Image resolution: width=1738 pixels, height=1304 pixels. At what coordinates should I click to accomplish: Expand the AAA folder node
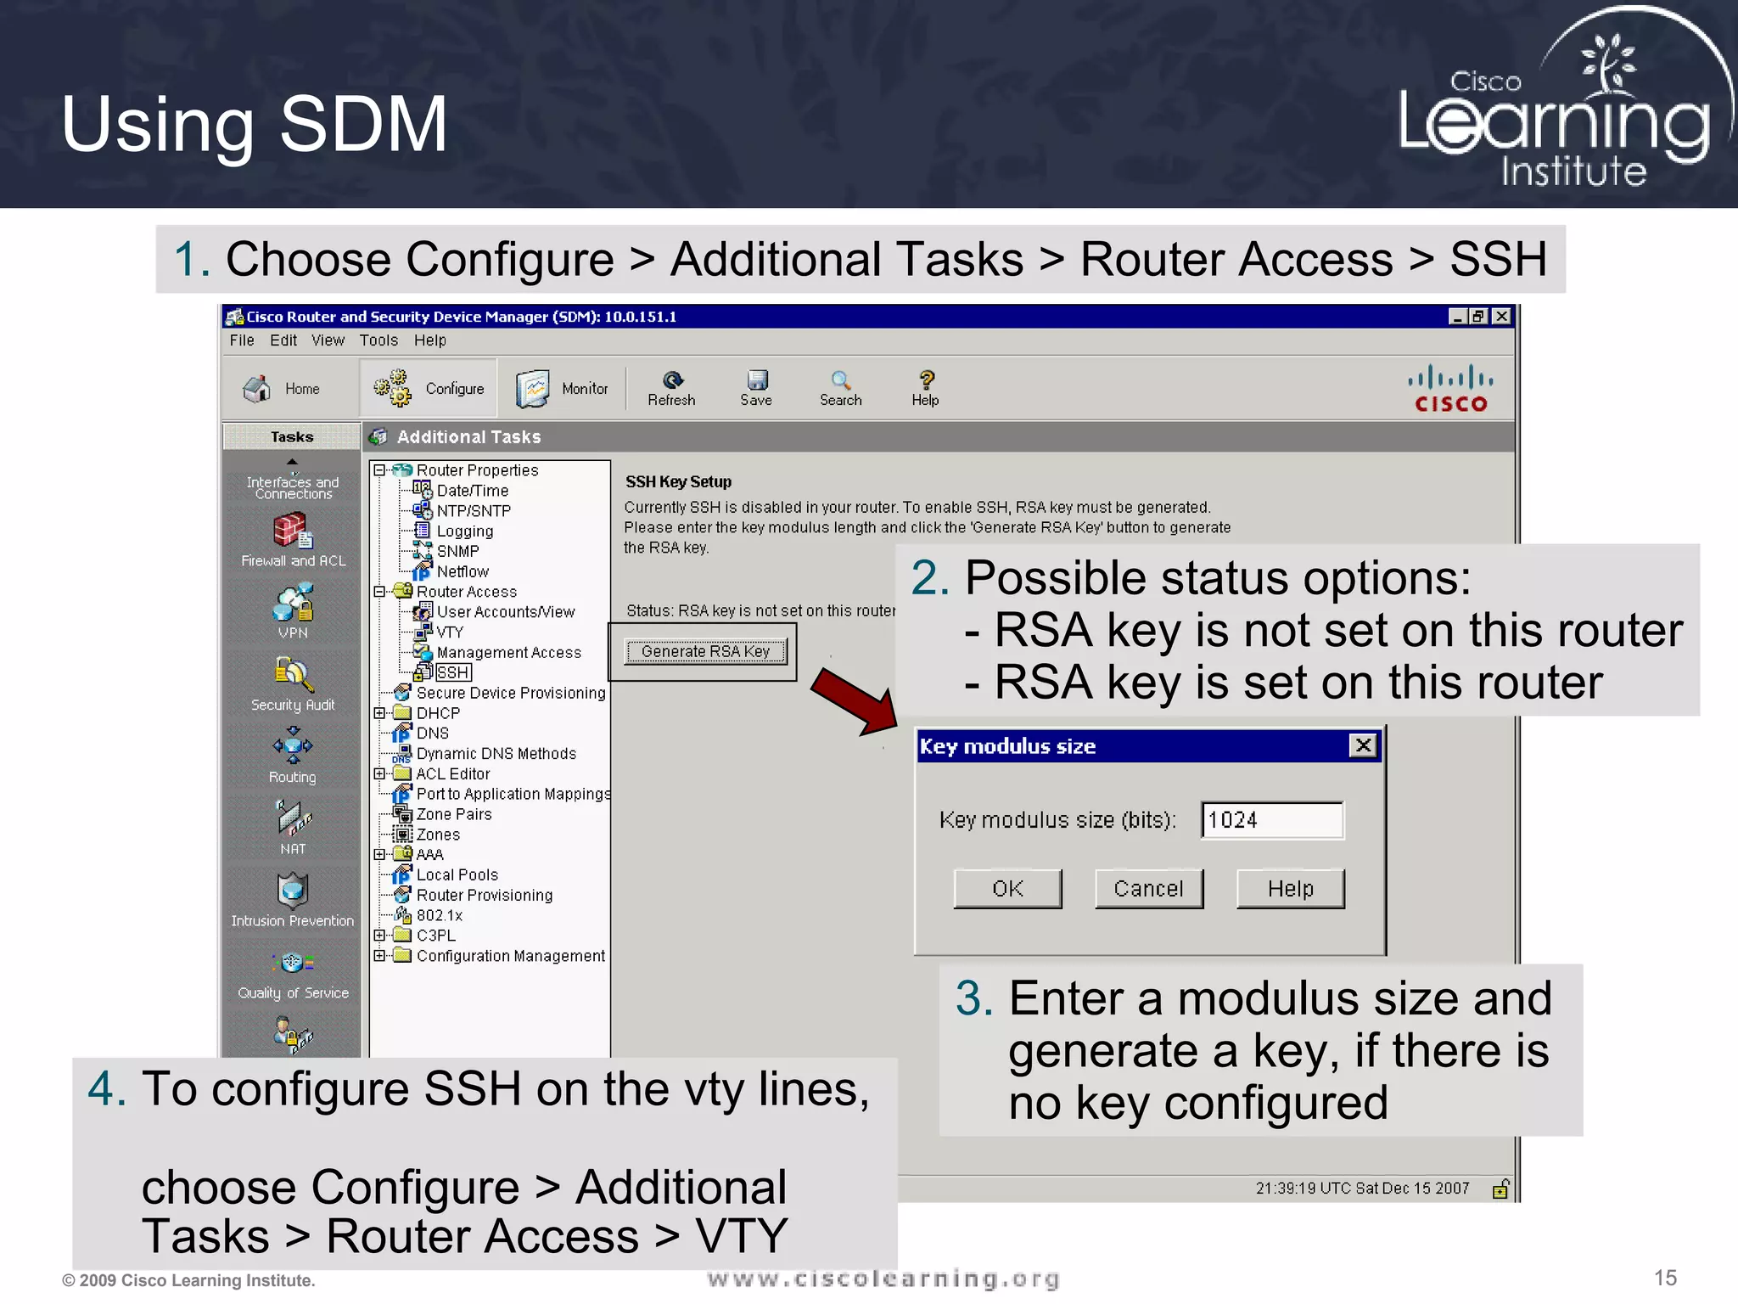pos(379,855)
